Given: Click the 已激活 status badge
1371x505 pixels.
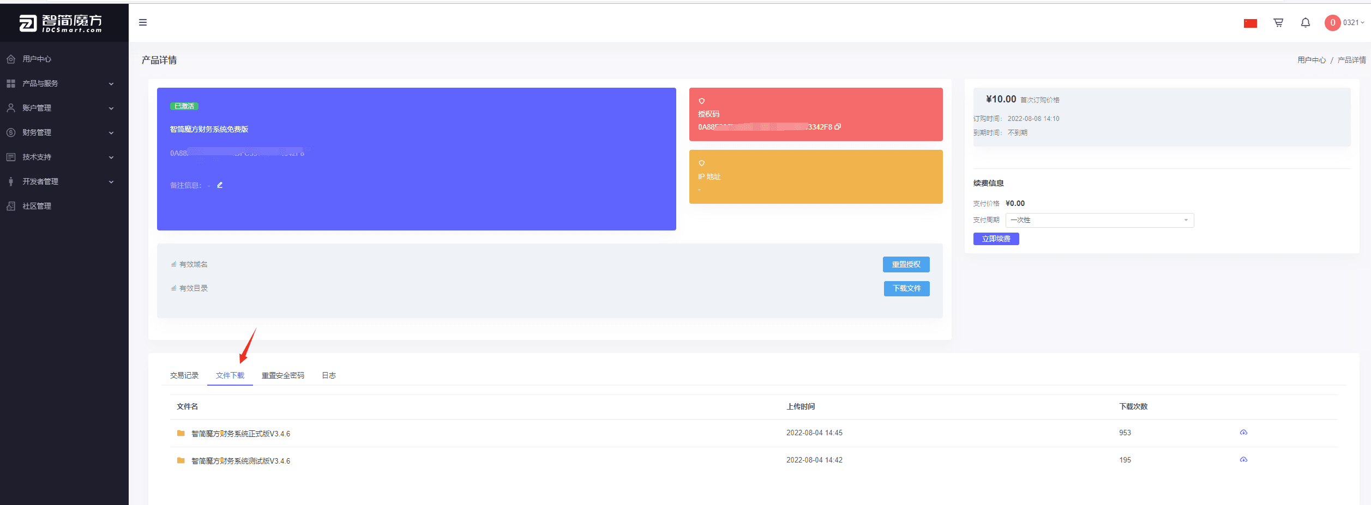Looking at the screenshot, I should [x=184, y=106].
